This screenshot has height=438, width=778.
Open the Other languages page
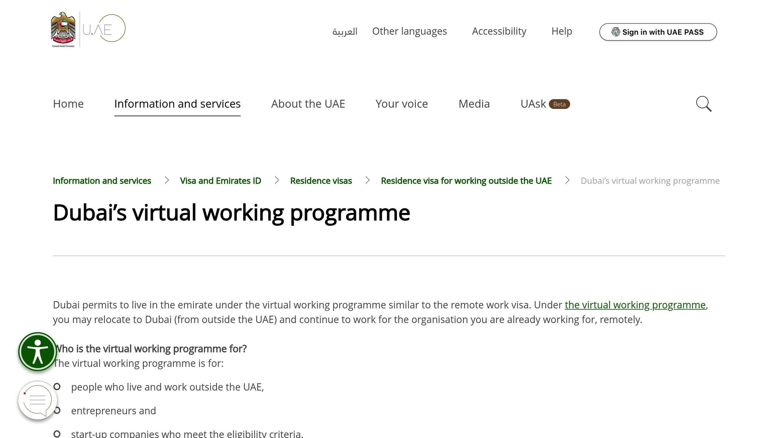(x=409, y=31)
